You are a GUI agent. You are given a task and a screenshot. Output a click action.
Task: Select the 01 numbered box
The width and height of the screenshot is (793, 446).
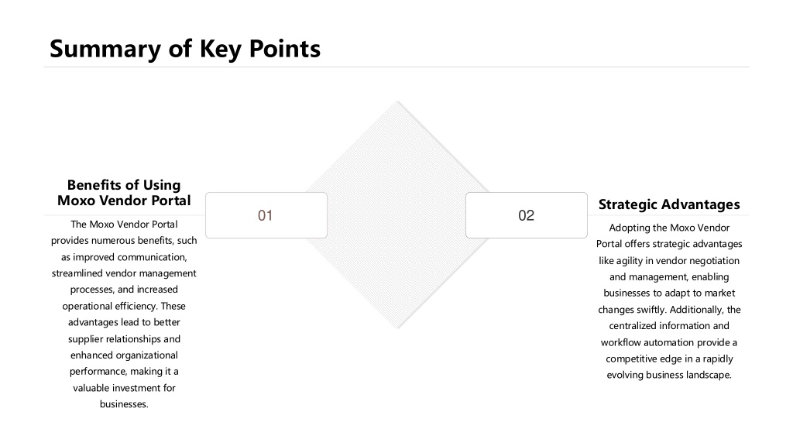(266, 215)
